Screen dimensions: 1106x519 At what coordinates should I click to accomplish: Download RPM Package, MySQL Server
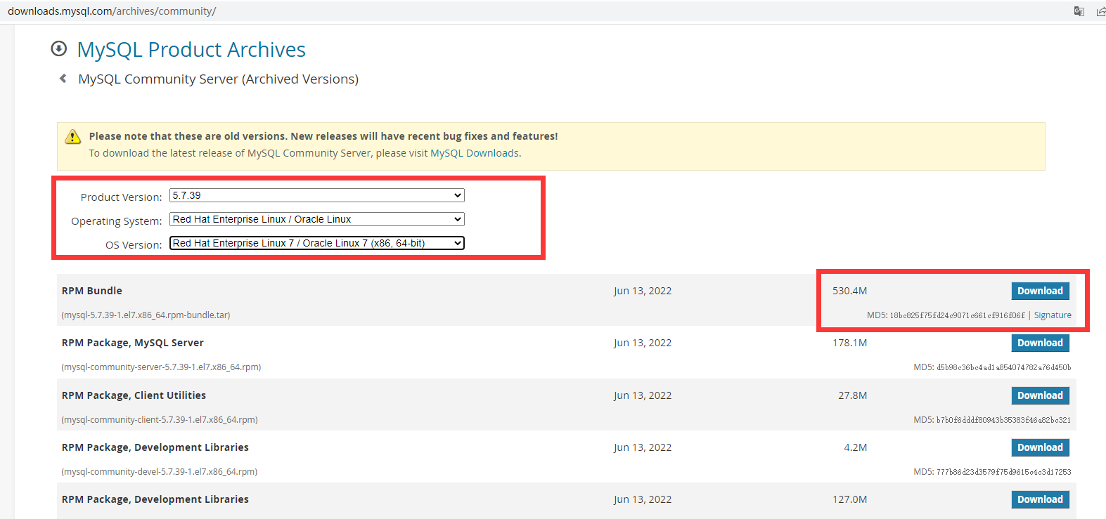pos(1040,343)
